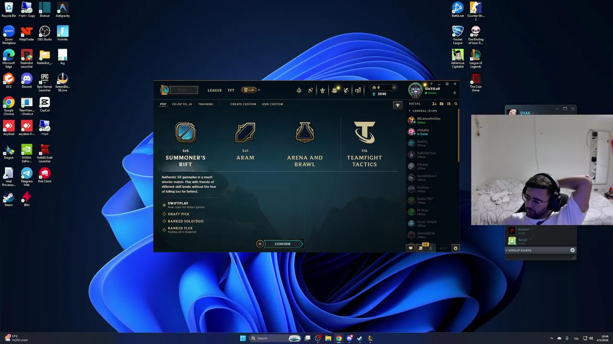The image size is (613, 344).
Task: Open the crafting hammer icon in header
Action: 346,90
